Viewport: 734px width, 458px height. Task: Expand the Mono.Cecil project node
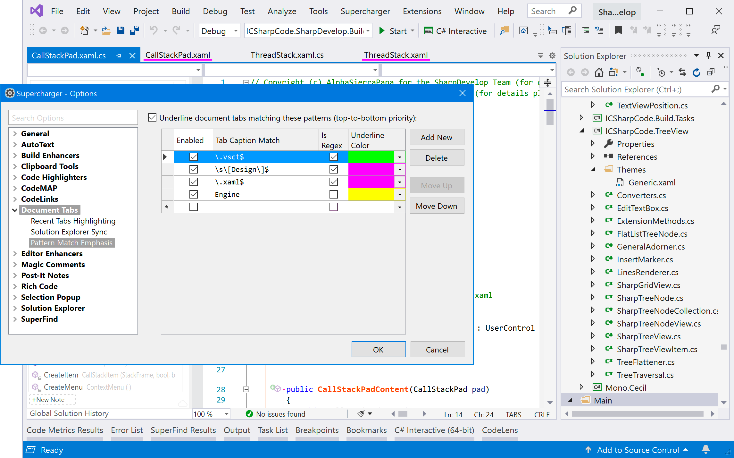click(581, 387)
